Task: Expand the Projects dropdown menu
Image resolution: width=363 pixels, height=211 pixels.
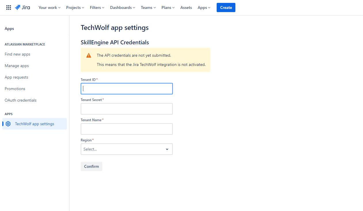Action: tap(75, 7)
